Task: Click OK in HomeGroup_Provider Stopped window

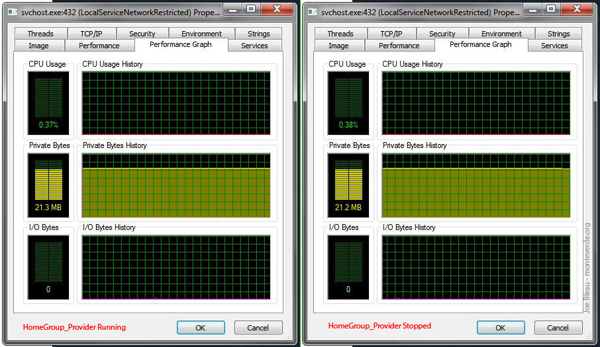Action: (x=501, y=328)
